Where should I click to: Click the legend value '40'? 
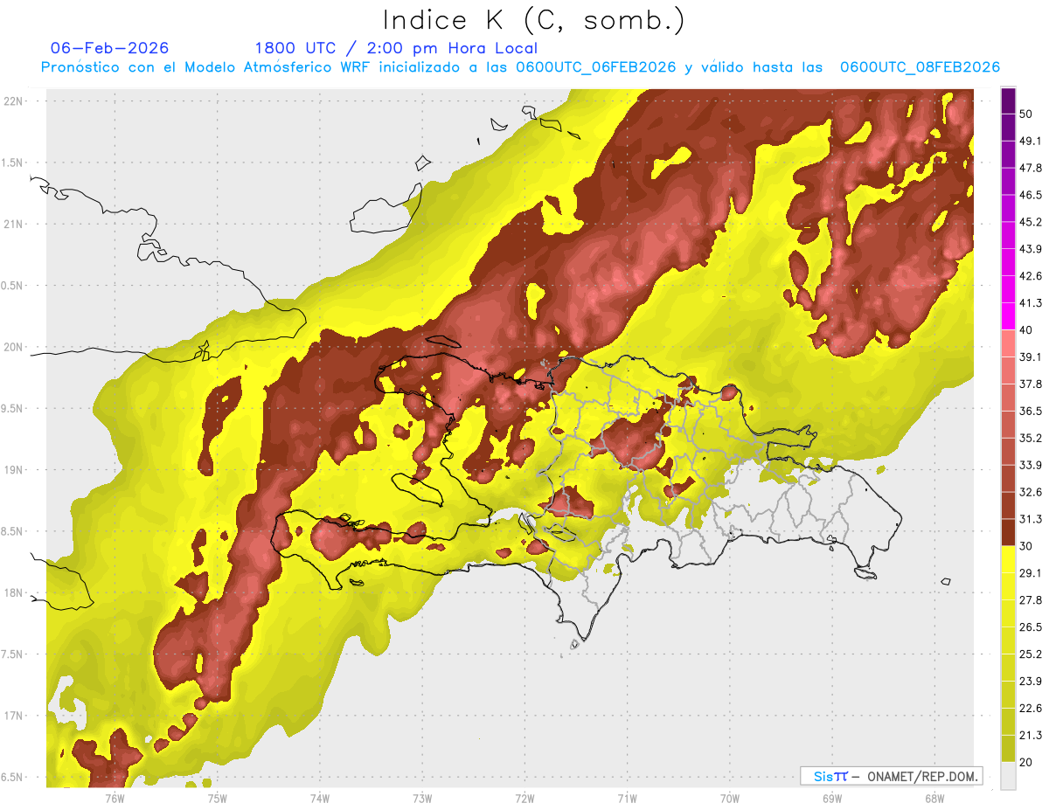(1026, 330)
